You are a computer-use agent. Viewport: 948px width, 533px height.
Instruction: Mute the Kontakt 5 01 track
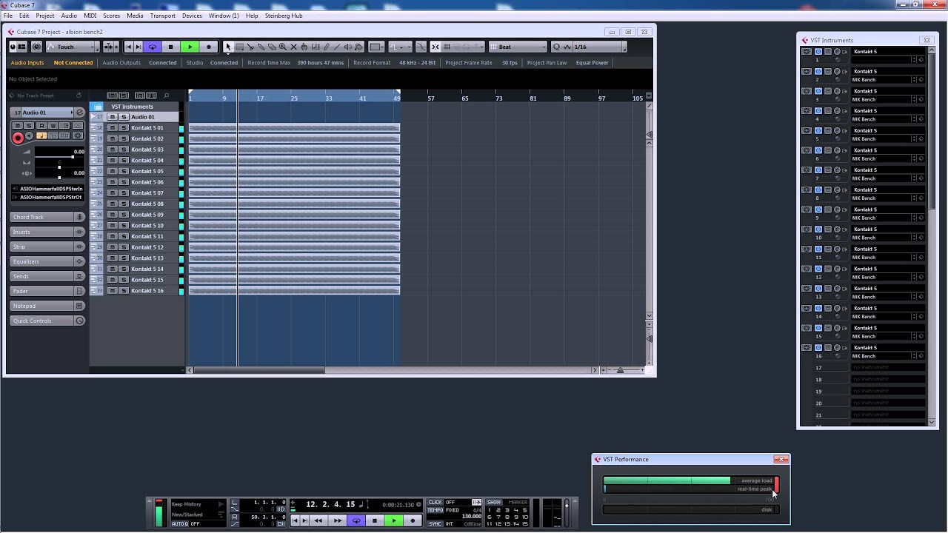[113, 128]
